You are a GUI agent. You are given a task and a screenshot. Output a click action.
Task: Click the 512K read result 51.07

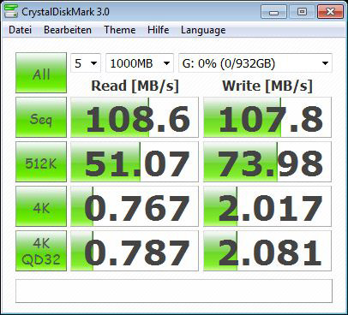[135, 162]
